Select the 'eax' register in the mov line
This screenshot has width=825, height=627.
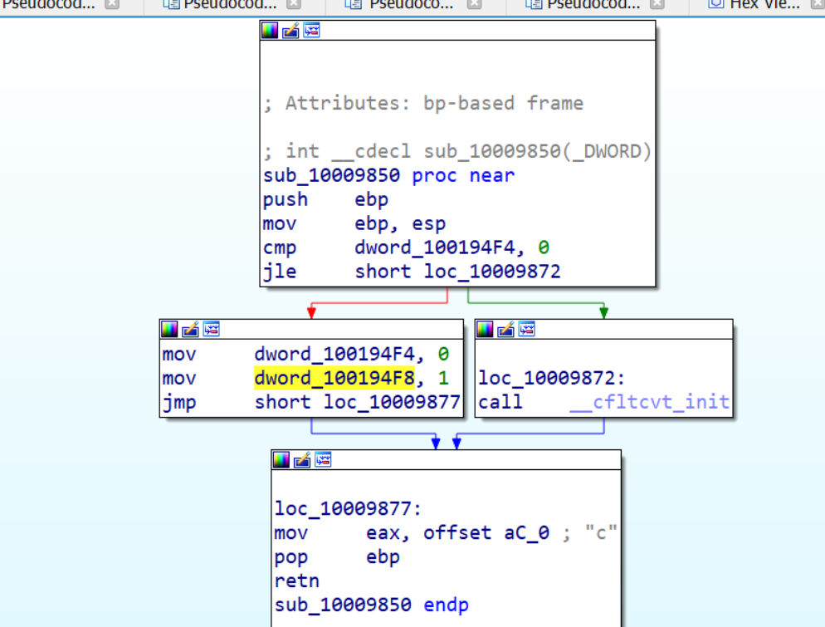pyautogui.click(x=384, y=533)
